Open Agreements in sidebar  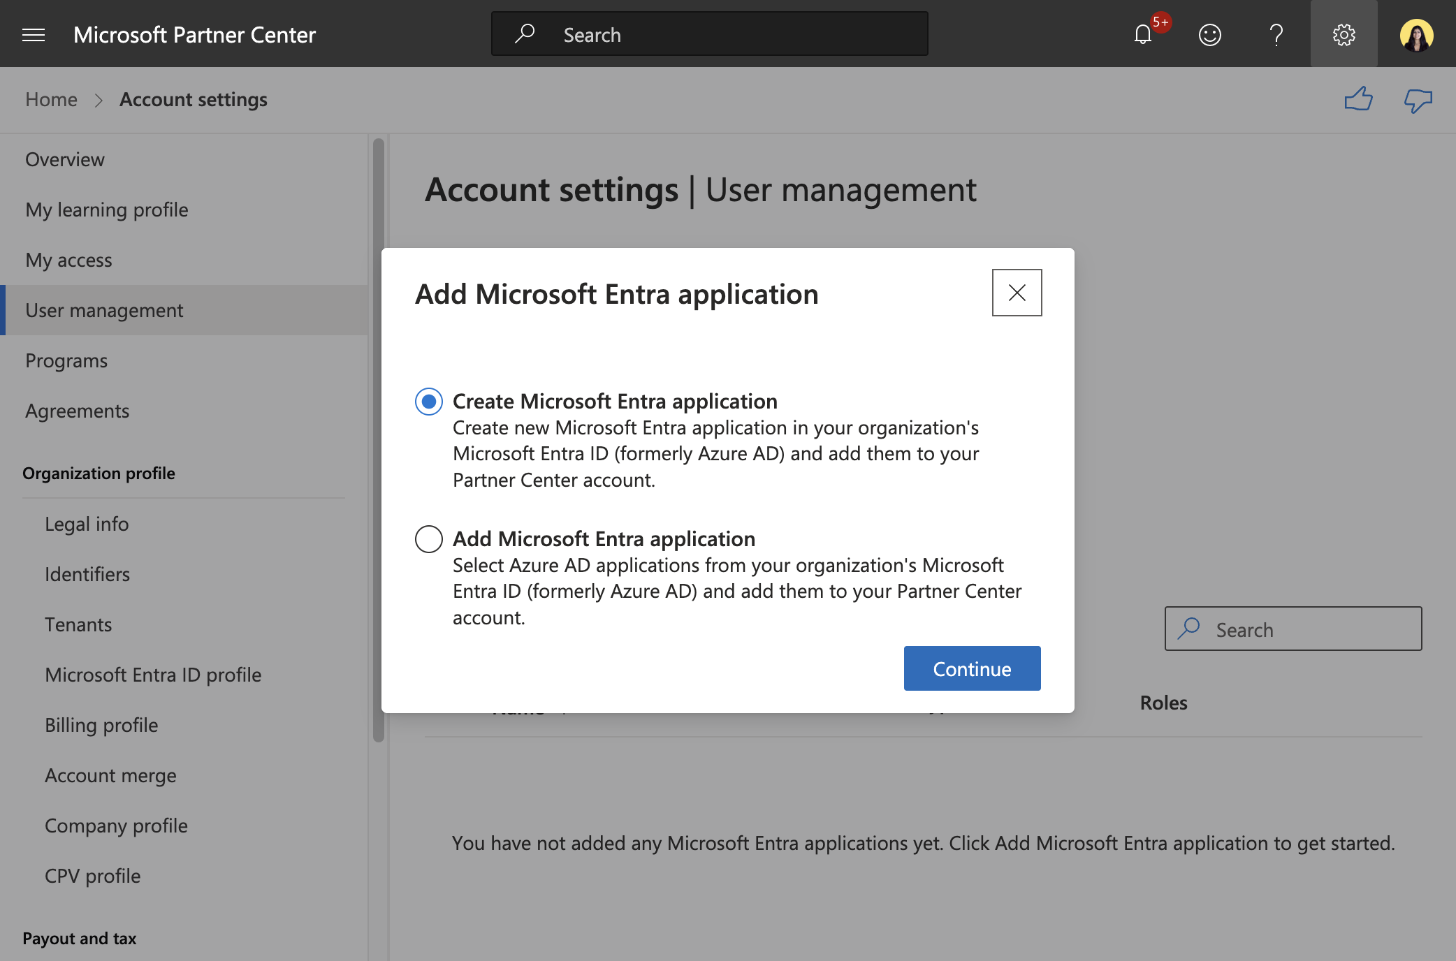[184, 411]
